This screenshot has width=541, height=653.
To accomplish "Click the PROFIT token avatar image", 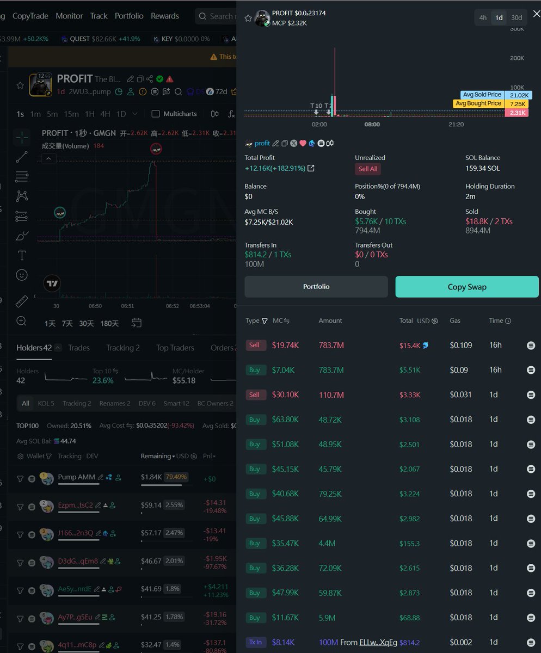I will coord(40,85).
